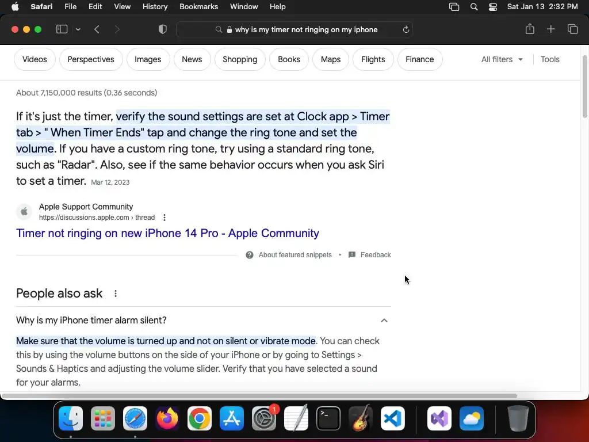Open Control Center in menu bar
Image resolution: width=589 pixels, height=442 pixels.
[x=493, y=7]
